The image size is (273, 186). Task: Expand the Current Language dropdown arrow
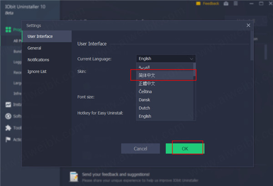pyautogui.click(x=192, y=59)
